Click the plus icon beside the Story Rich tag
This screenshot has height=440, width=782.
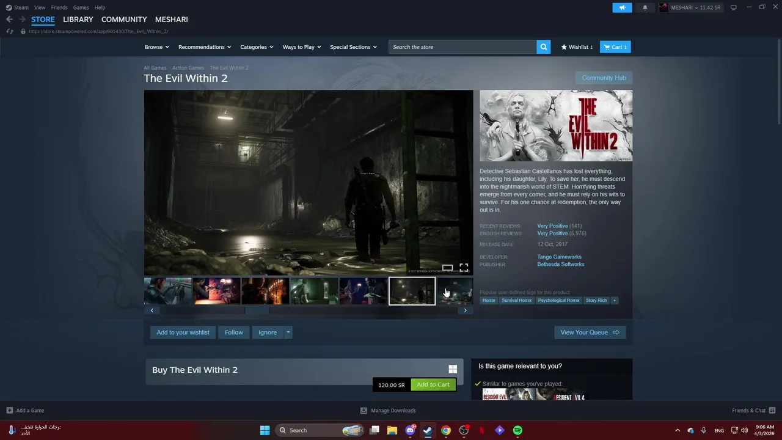click(x=615, y=301)
